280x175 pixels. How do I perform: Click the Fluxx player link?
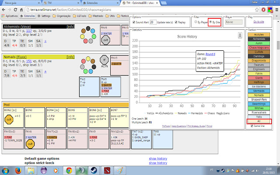pyautogui.click(x=21, y=57)
